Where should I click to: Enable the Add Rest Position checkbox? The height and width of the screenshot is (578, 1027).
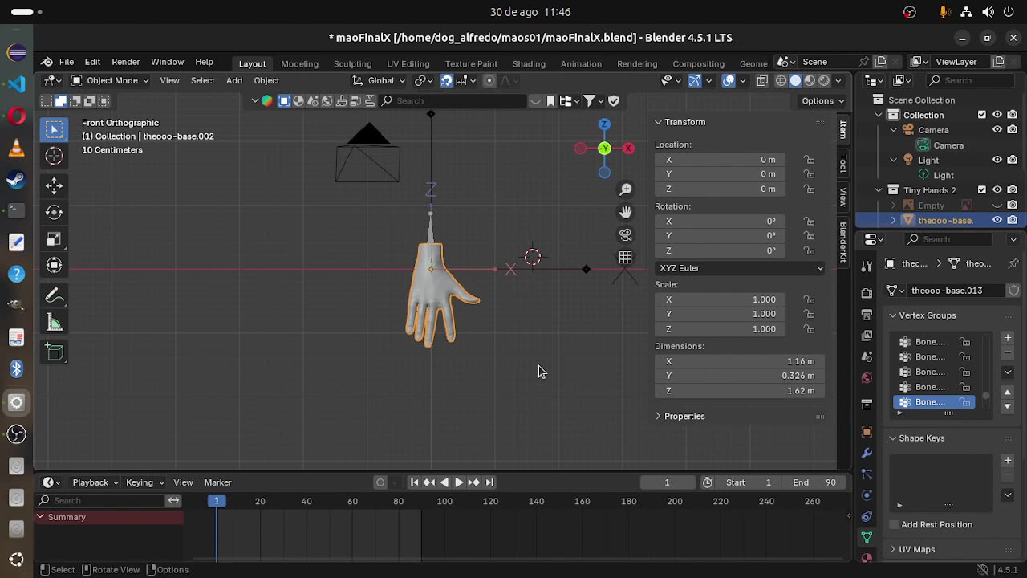(x=894, y=525)
